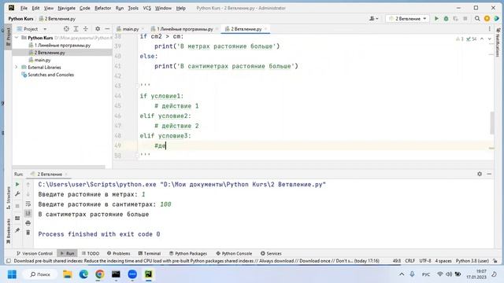
Task: Open the Version Control tool window
Action: point(35,253)
